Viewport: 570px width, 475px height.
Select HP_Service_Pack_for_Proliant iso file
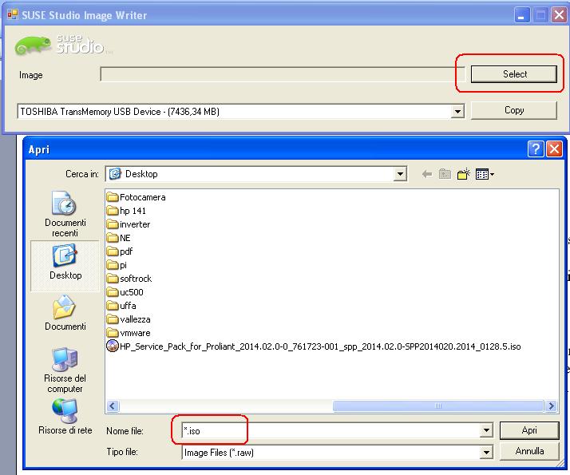314,346
